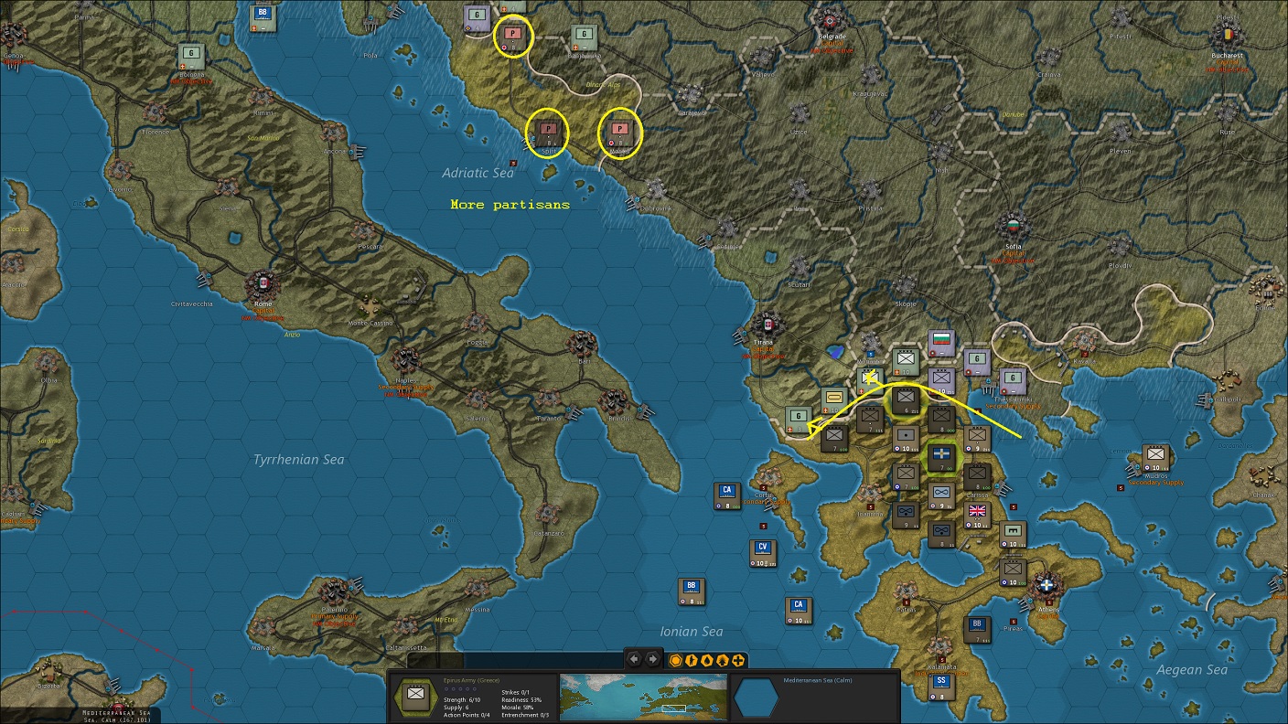Select the artillery unit with the dot symbol
Screen dimensions: 1288x724
[x=906, y=439]
